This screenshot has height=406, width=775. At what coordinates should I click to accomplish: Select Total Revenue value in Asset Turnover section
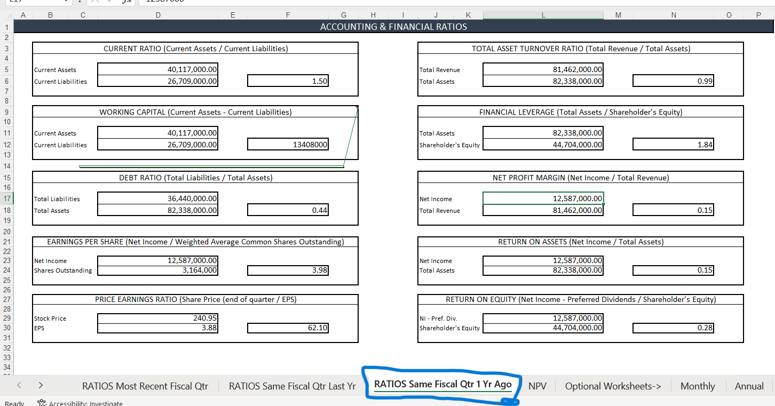[x=543, y=69]
